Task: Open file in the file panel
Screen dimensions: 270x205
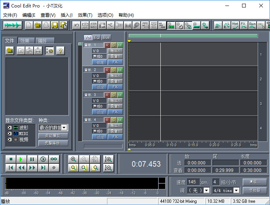Action: pos(10,51)
